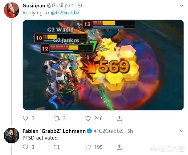Viewport: 188px width, 155px height.
Task: Click the blue verified badge
Action: (x=89, y=131)
